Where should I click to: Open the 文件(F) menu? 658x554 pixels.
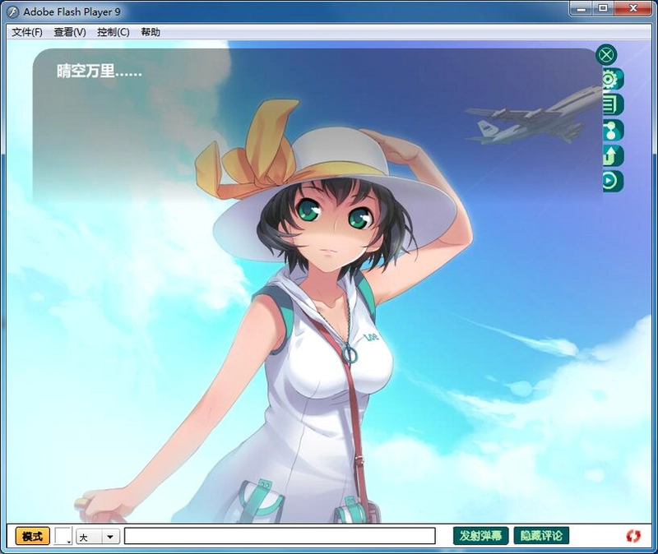27,32
